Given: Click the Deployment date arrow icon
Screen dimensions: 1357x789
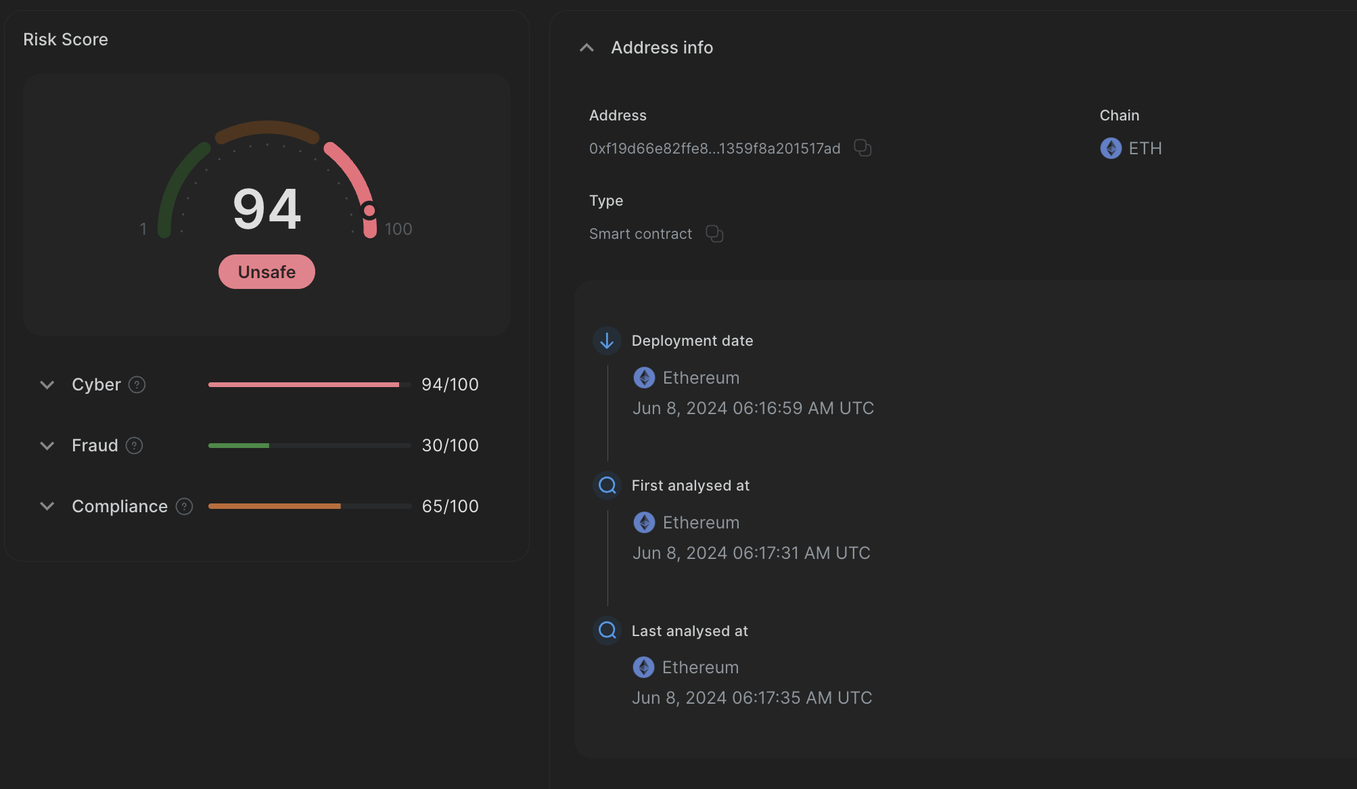Looking at the screenshot, I should coord(607,340).
